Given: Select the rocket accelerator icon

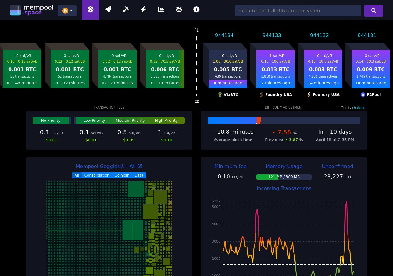Looking at the screenshot, I should click(x=108, y=10).
